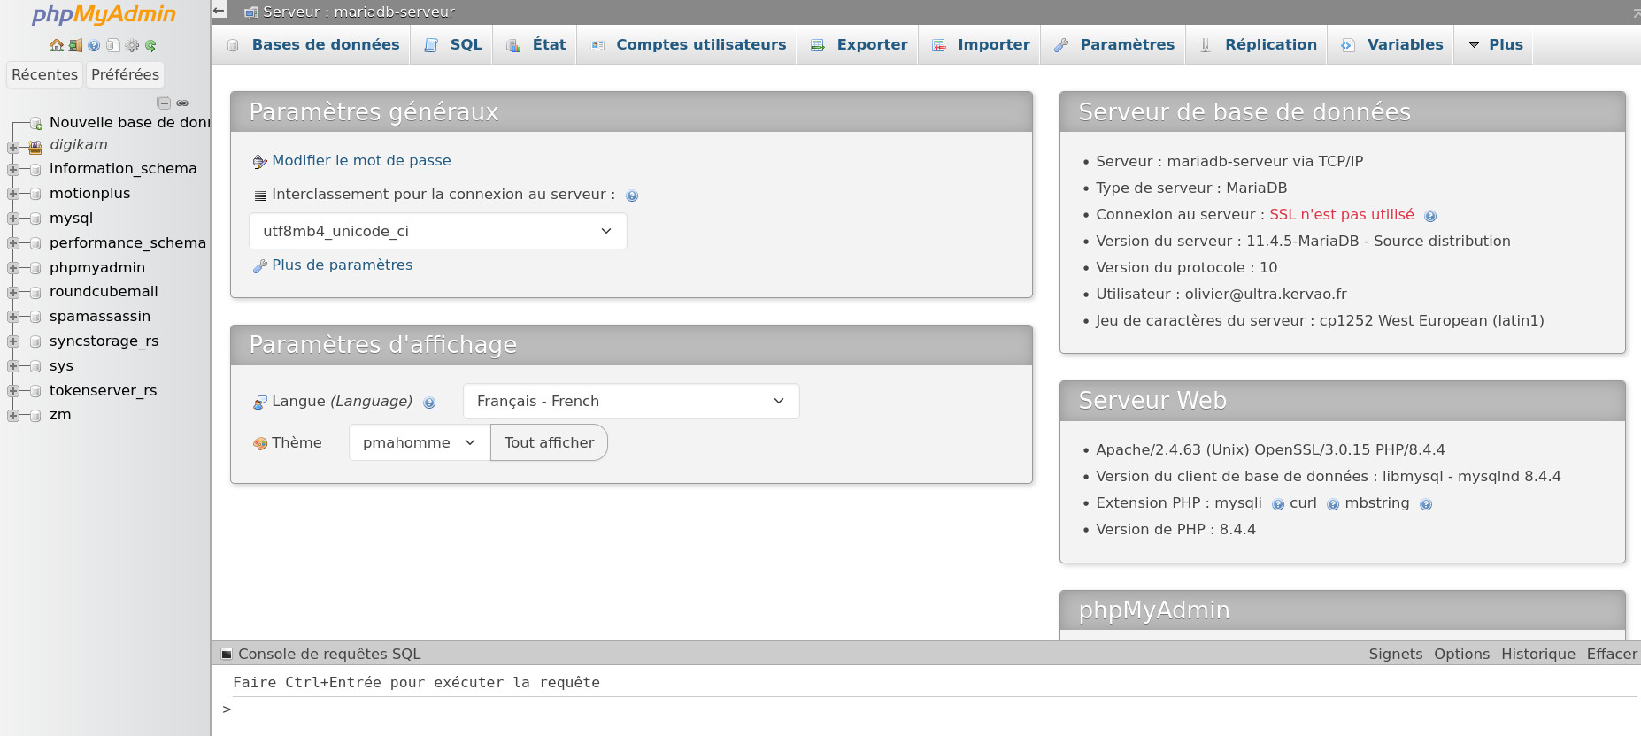Screen dimensions: 1641x736
Task: Open navigation panel settings gear icon
Action: [132, 45]
